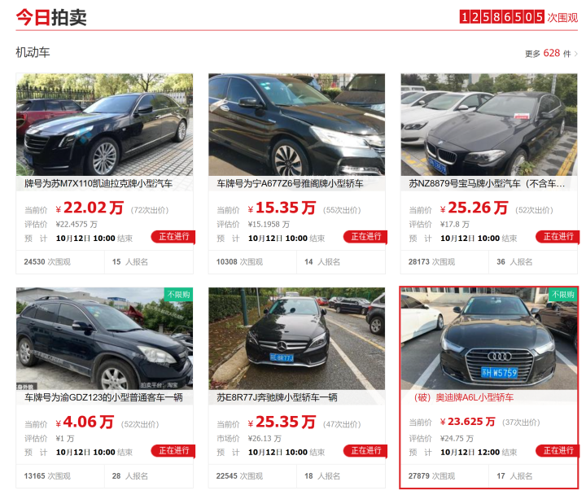
Task: Open the Mercedes 苏E8R77J car photo
Action: [x=297, y=339]
